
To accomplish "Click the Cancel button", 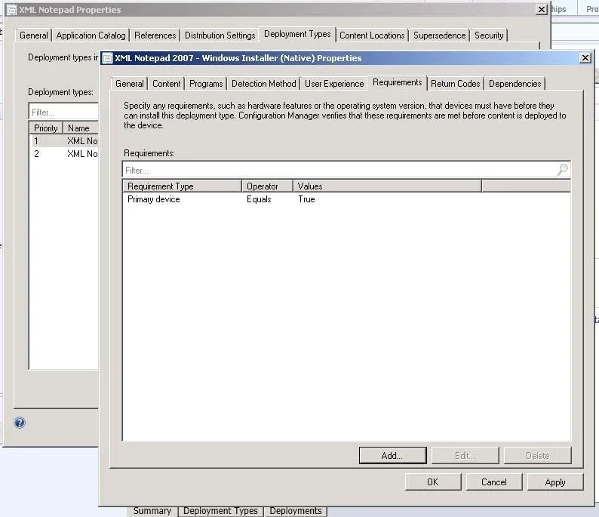I will [494, 482].
